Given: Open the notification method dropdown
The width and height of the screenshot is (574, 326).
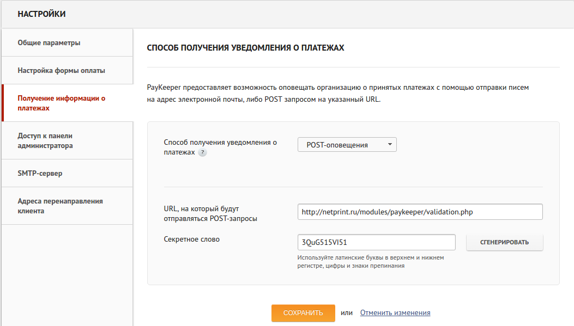Looking at the screenshot, I should pos(347,144).
